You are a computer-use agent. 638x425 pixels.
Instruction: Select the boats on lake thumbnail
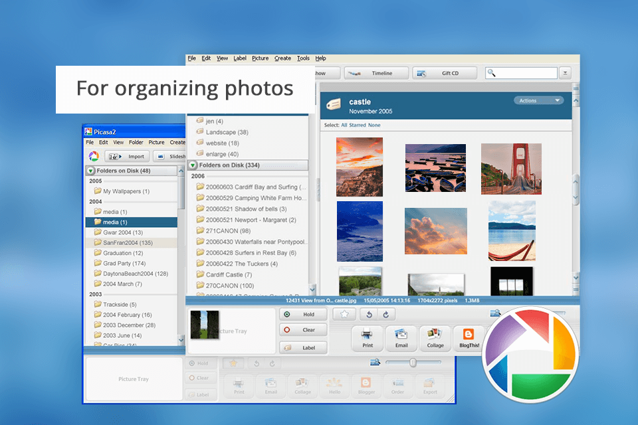pyautogui.click(x=435, y=168)
